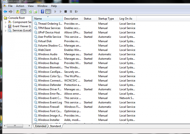
Task: Click the second Start play icon
Action: point(61,12)
